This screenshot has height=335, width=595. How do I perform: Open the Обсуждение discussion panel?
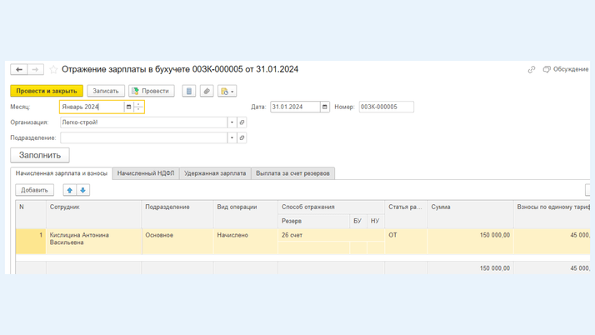(565, 69)
